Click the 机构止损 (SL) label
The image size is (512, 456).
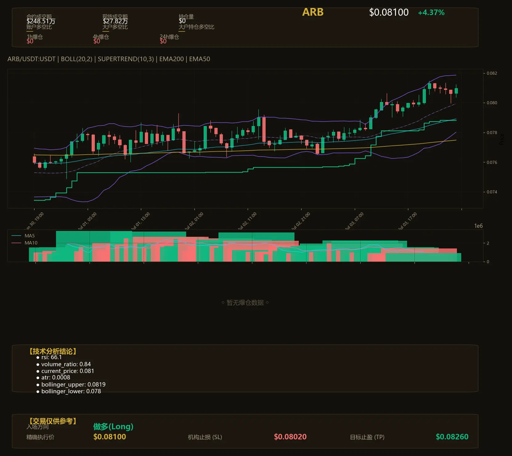[205, 437]
